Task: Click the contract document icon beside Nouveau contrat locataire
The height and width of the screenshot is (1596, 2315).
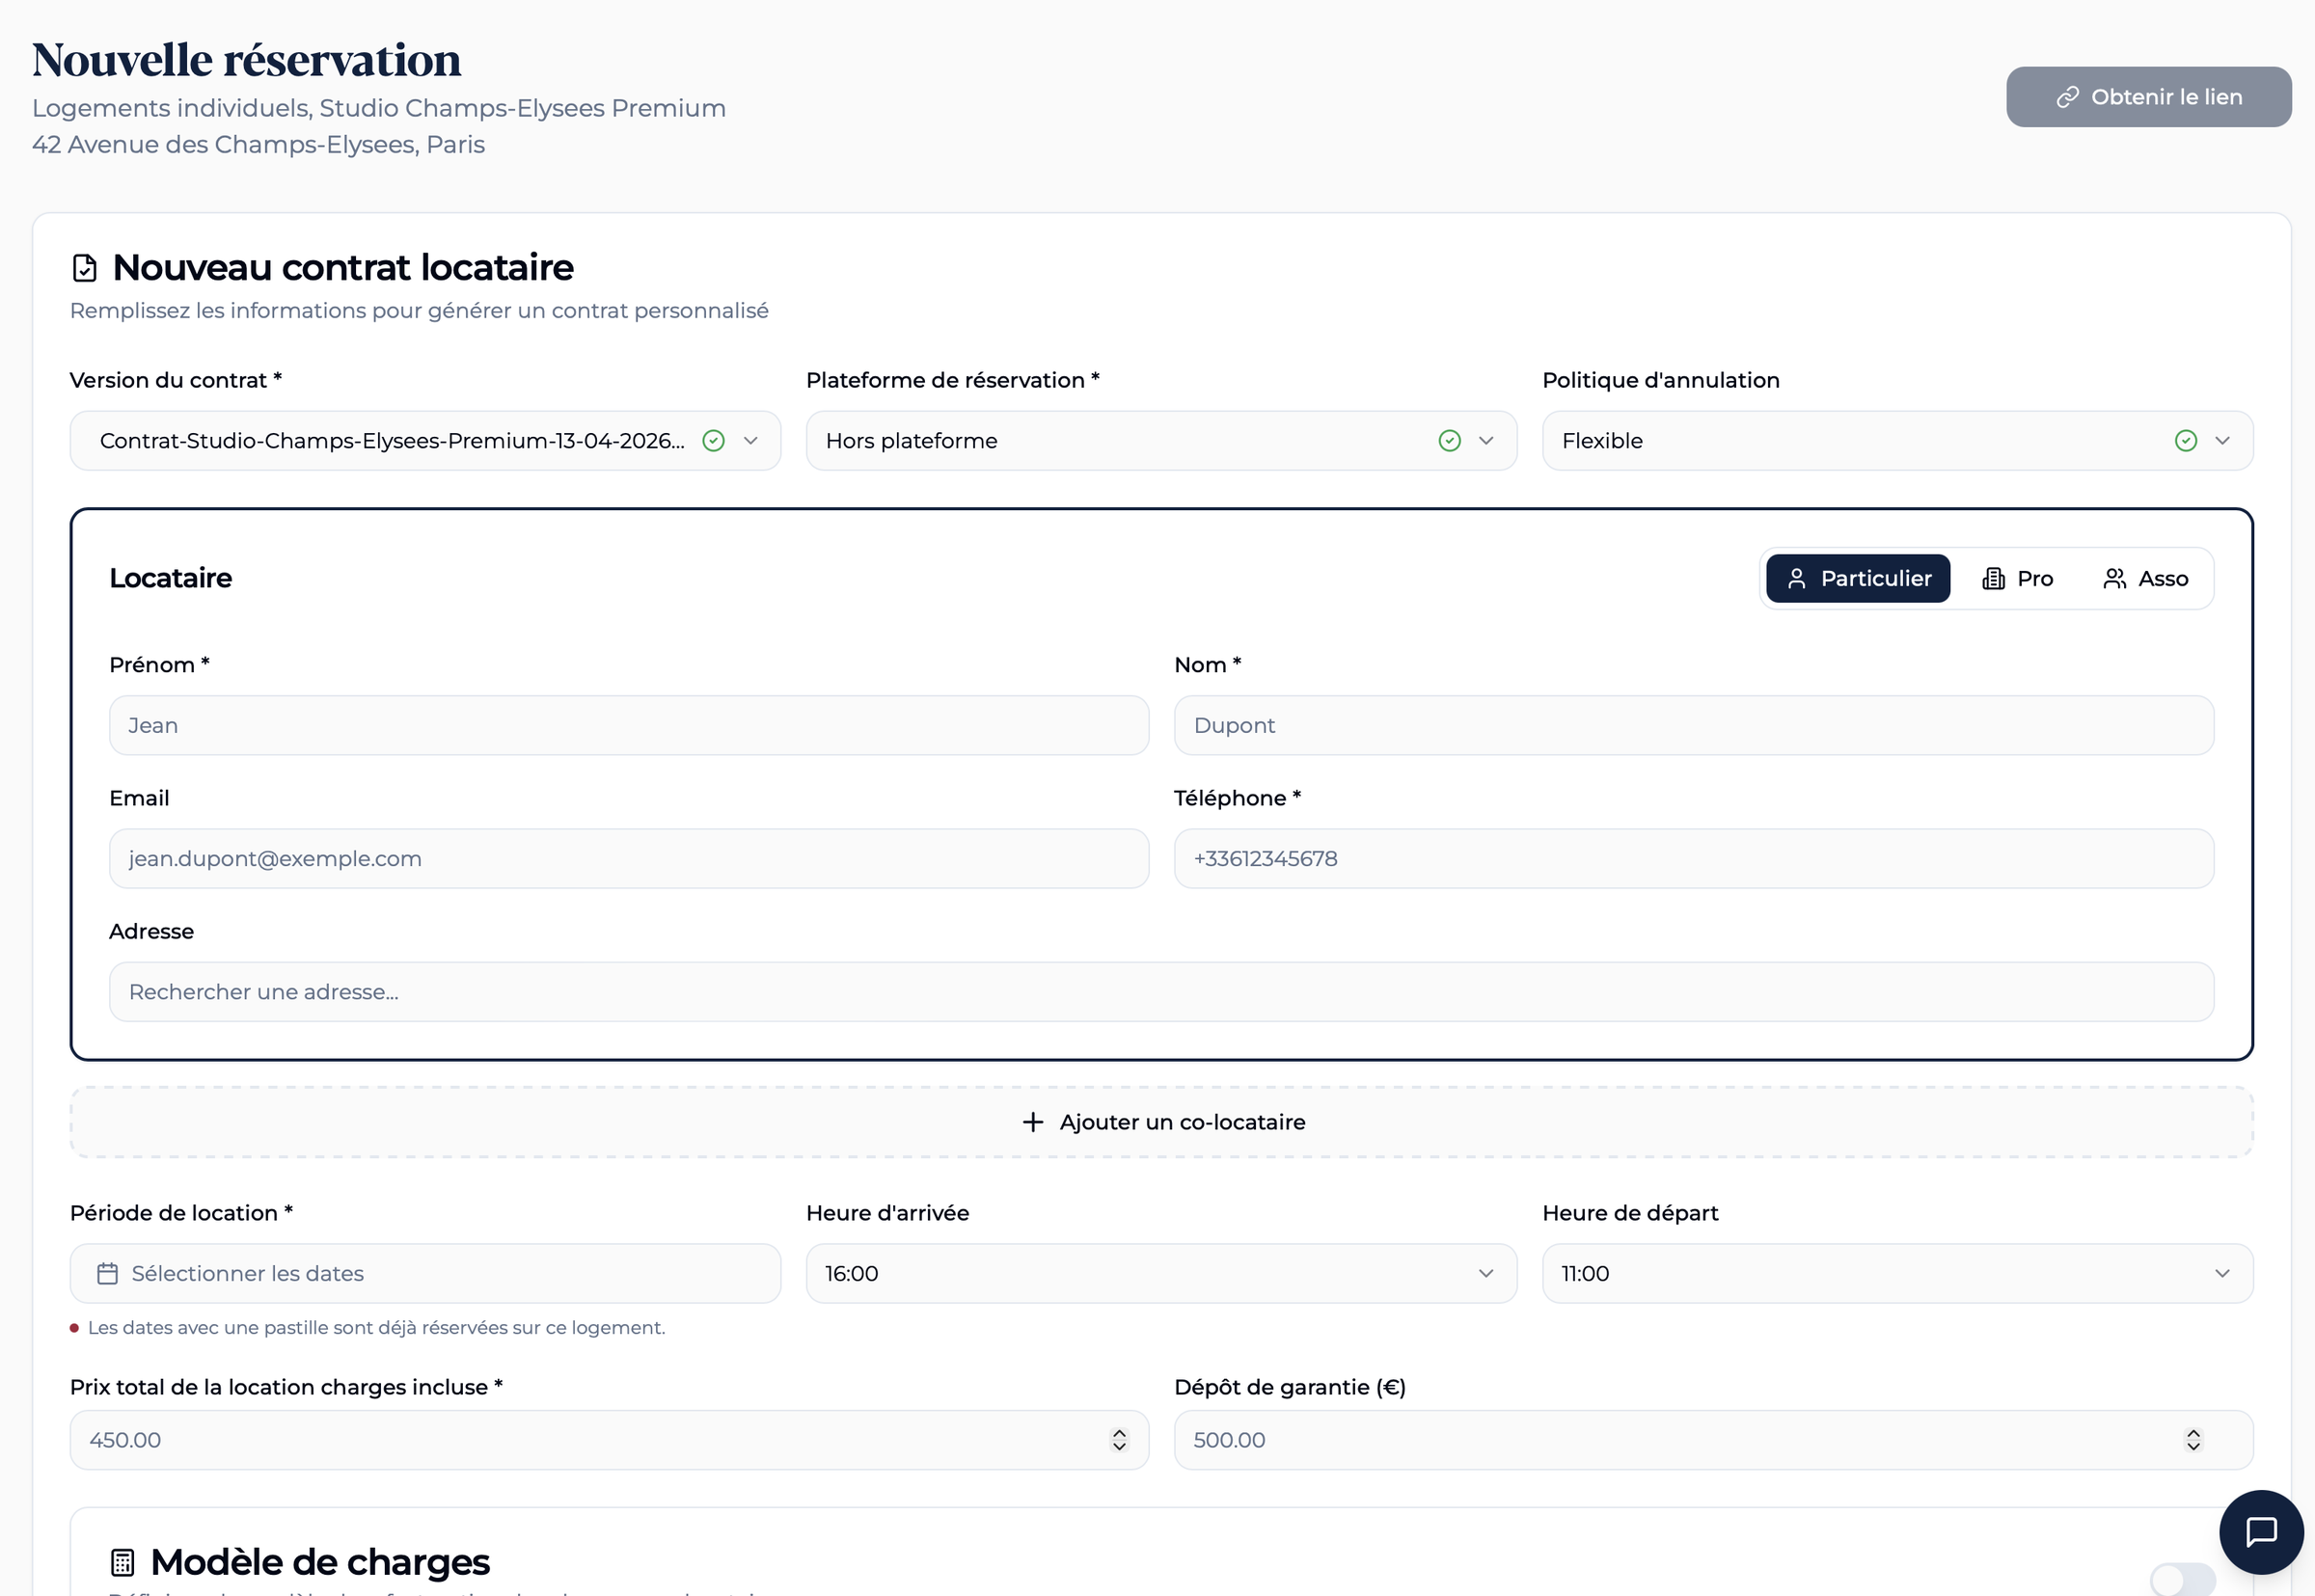Action: coord(85,268)
